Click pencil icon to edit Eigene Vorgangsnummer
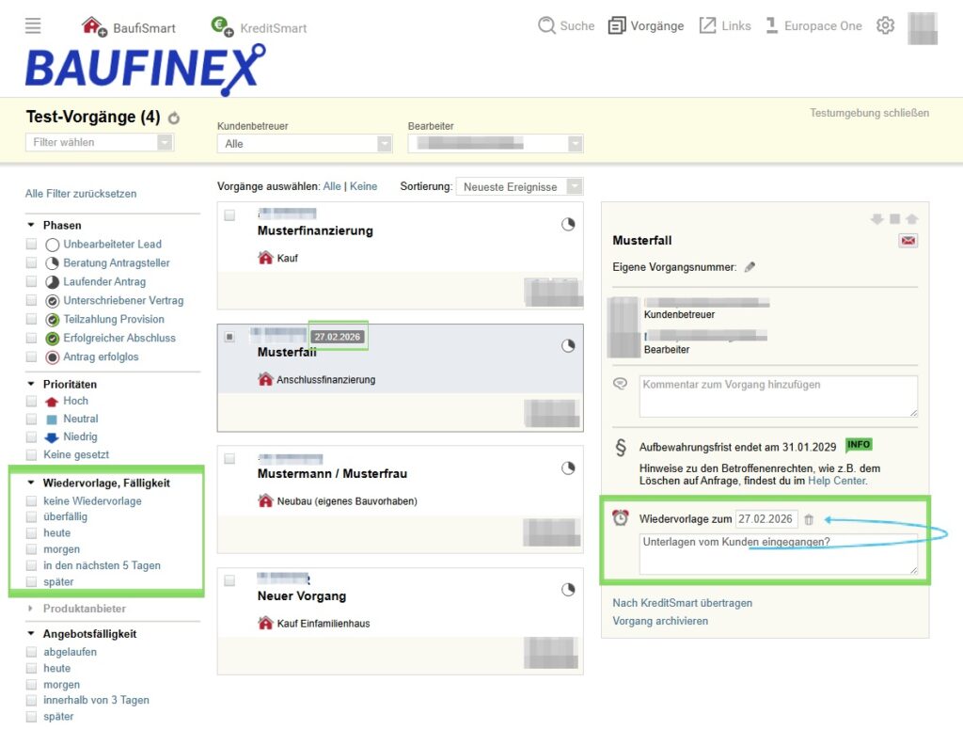The height and width of the screenshot is (729, 963). coord(750,267)
